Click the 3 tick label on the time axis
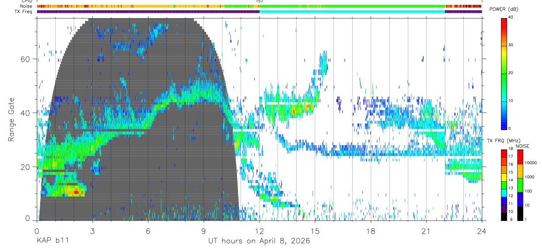Viewport: 542px width, 250px height. click(92, 231)
